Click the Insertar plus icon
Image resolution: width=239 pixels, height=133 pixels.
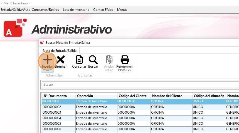[47, 60]
